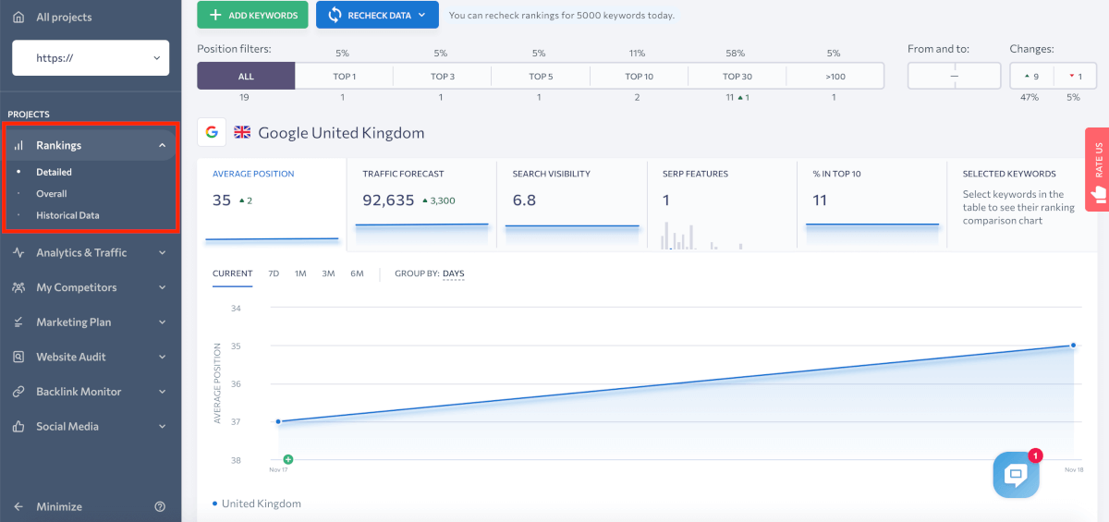Open the https:// project dropdown
The image size is (1109, 522).
[91, 57]
